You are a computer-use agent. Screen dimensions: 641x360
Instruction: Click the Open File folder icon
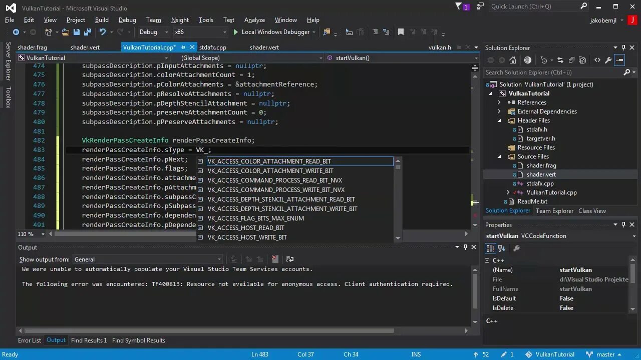(66, 32)
